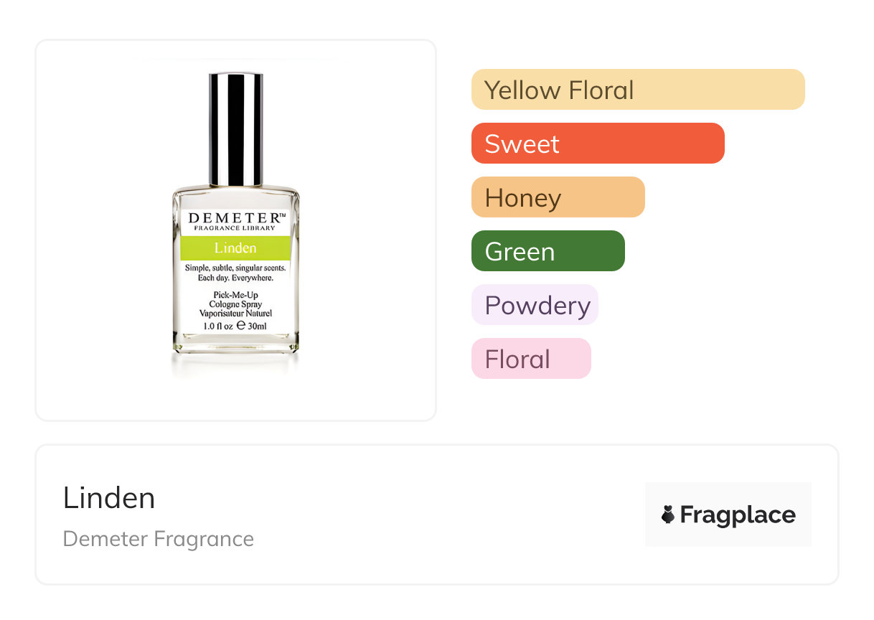874x620 pixels.
Task: Select the pink Floral accord bar
Action: [530, 359]
